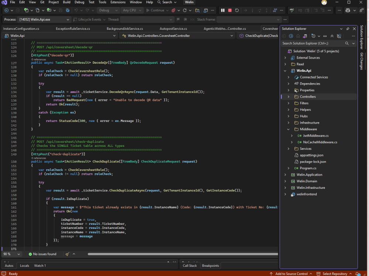The width and height of the screenshot is (369, 276).
Task: Restart the debug session
Action: [x=237, y=10]
